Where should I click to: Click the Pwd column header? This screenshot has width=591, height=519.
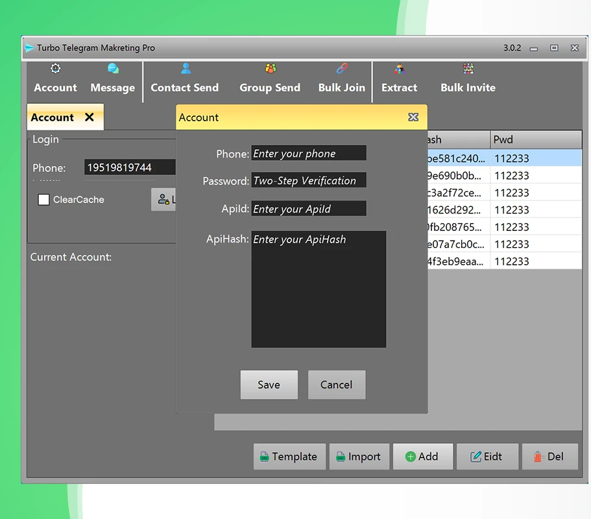point(536,139)
